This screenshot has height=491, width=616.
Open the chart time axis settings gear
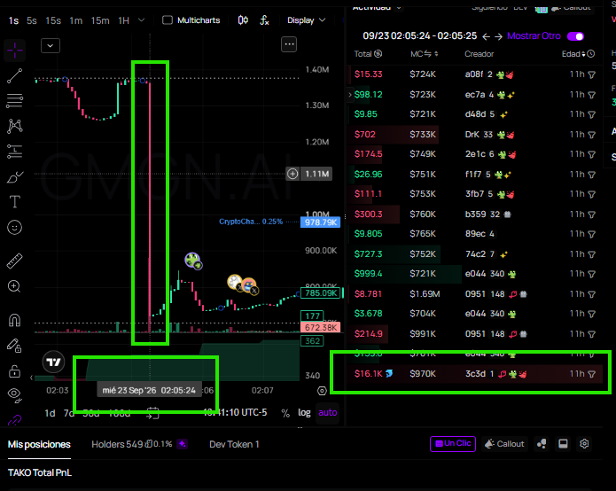[x=322, y=391]
